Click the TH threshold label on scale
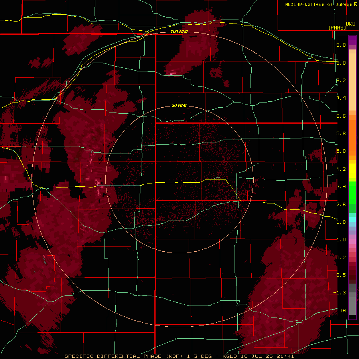 pos(343,311)
